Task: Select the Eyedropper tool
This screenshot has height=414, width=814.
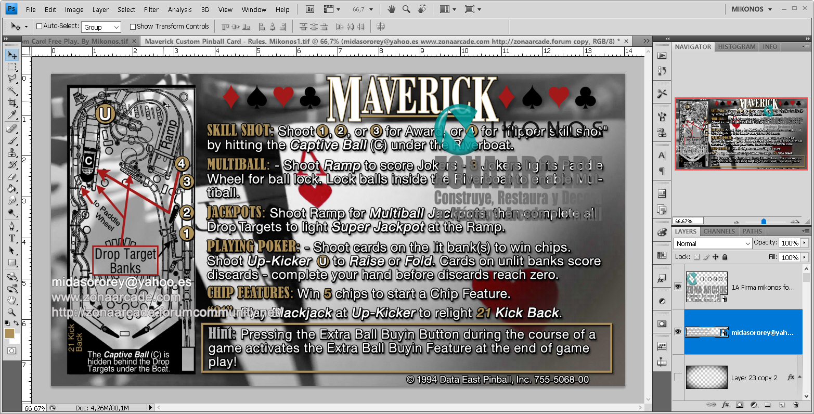Action: [12, 114]
